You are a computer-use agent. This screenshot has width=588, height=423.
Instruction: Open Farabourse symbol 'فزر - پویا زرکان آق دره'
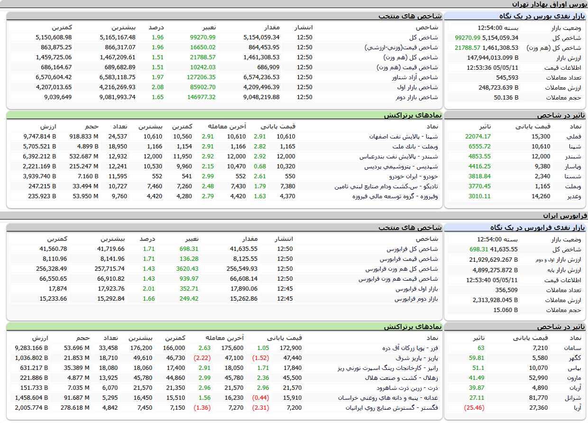click(410, 348)
